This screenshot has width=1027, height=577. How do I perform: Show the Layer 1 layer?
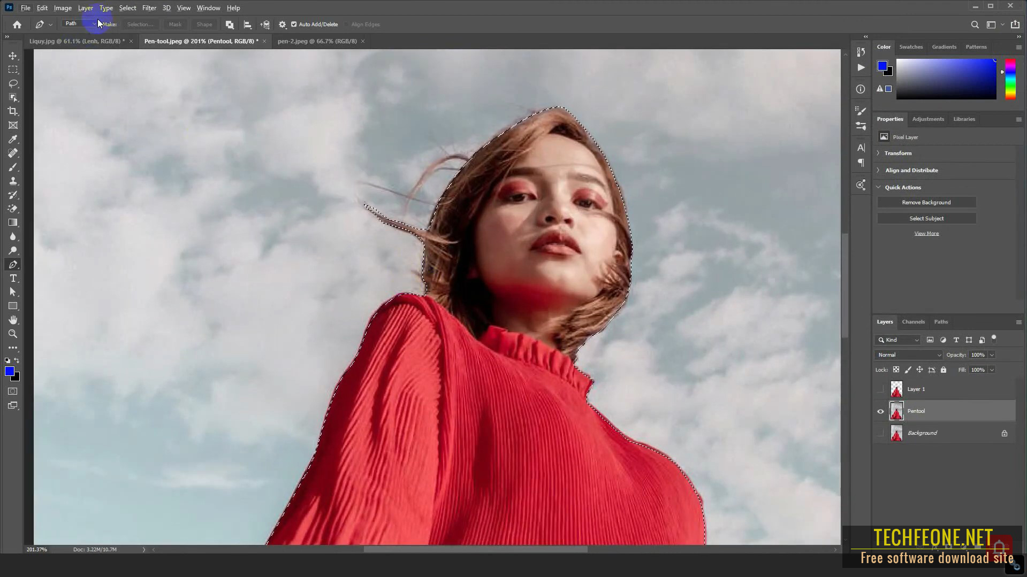click(880, 389)
